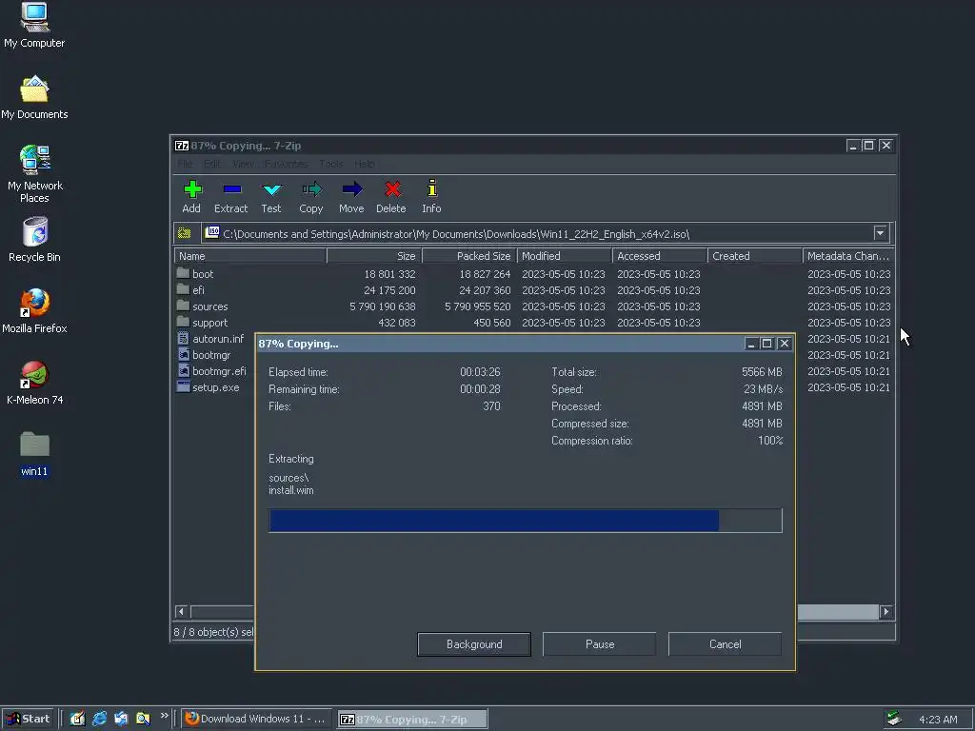975x731 pixels.
Task: Minimize the Copying progress dialog
Action: point(751,344)
